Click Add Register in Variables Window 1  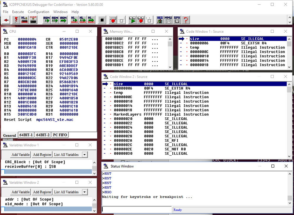coord(42,155)
